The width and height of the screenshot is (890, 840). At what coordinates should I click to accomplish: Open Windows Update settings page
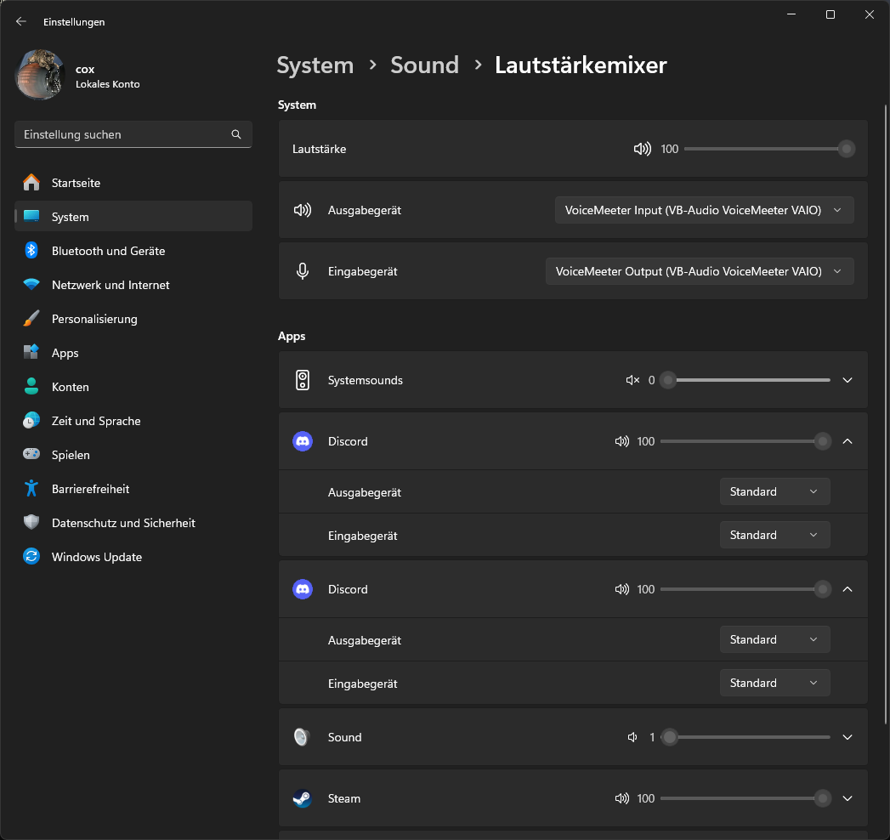[x=96, y=557]
